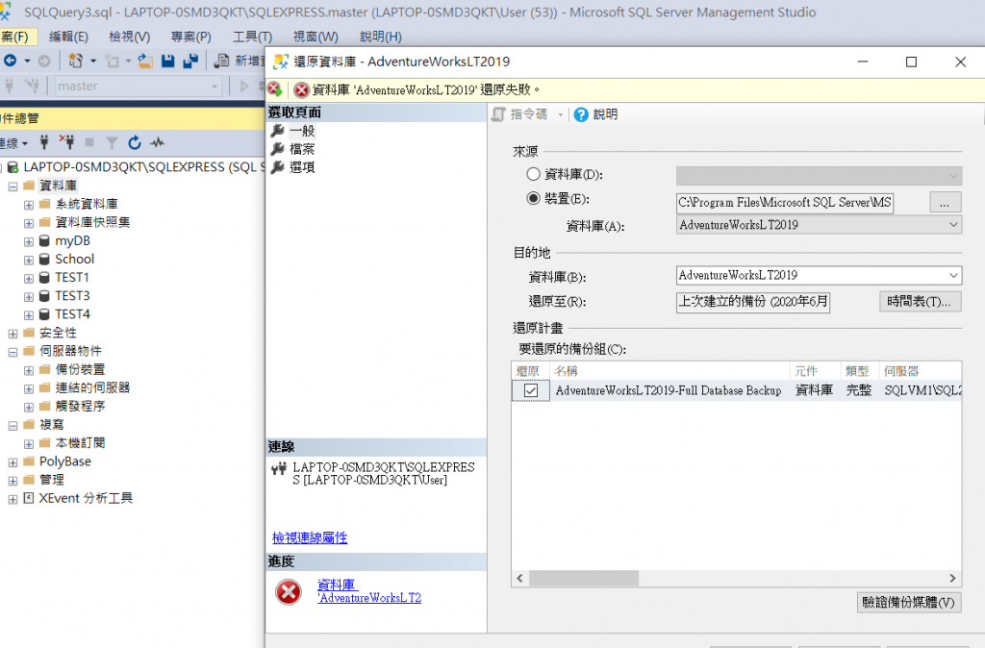
Task: Select the TEST3 database in tree
Action: click(x=72, y=295)
